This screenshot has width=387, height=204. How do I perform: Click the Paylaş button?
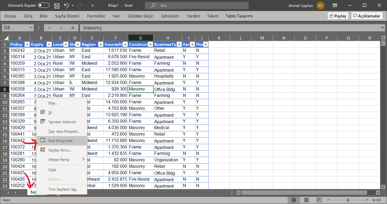coord(338,16)
